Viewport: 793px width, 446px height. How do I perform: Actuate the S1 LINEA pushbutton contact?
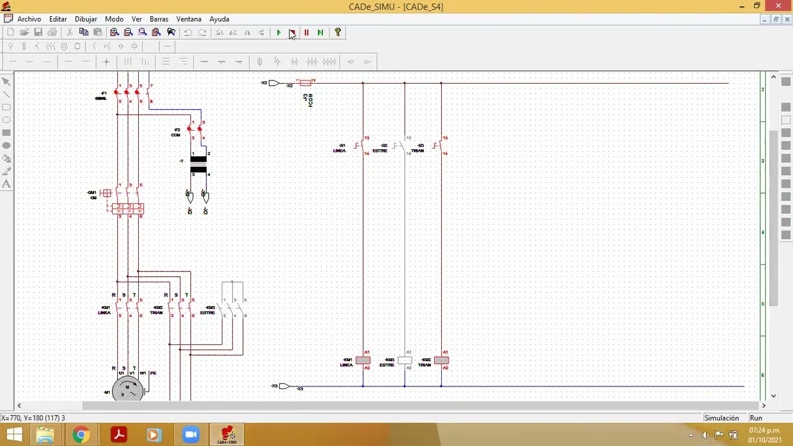(x=361, y=146)
